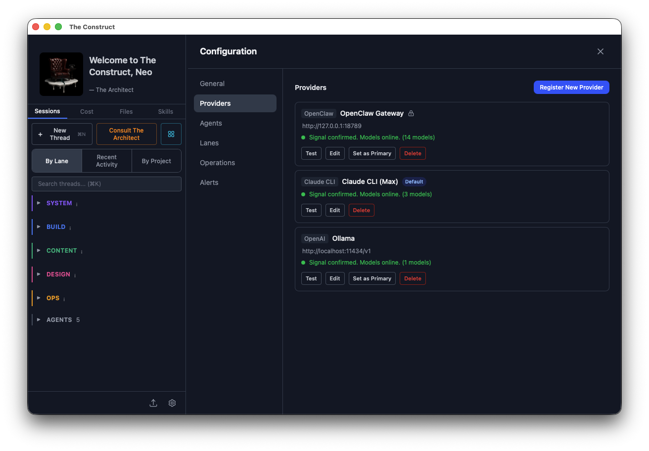Select the Recent Activity view

[107, 161]
